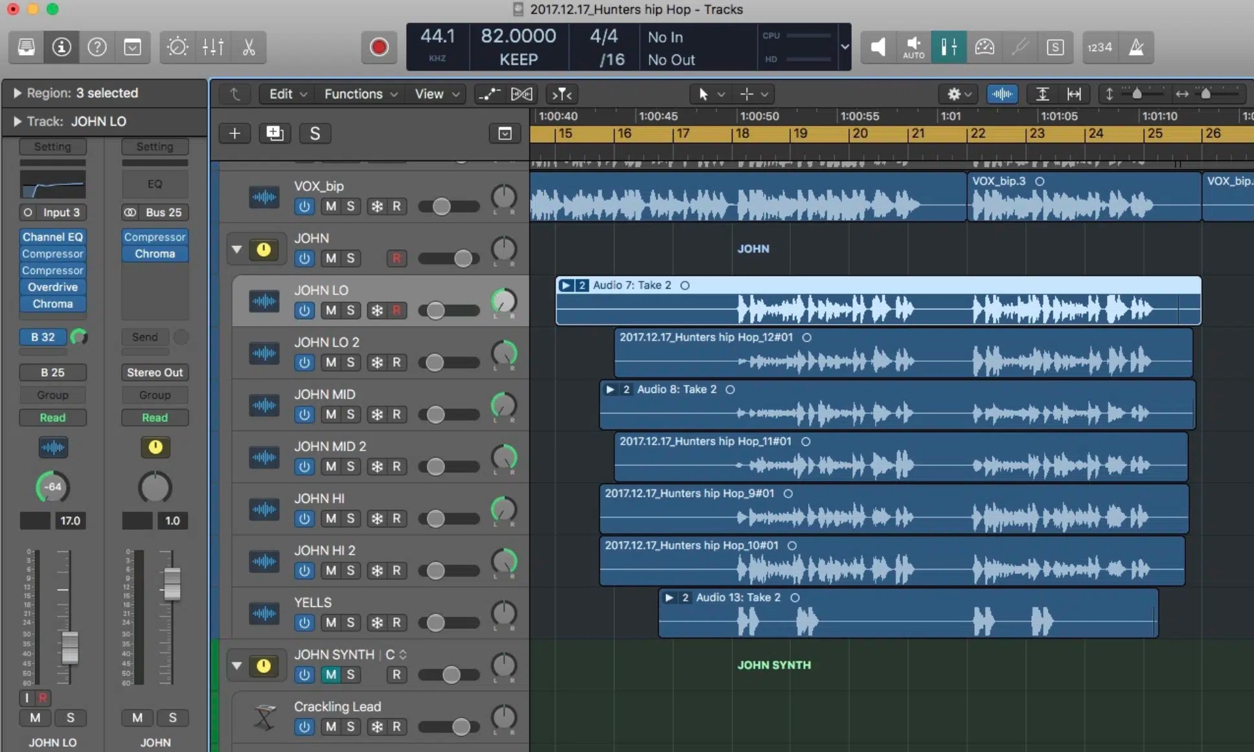Toggle the waveform zoom button
This screenshot has width=1254, height=752.
pyautogui.click(x=1001, y=94)
